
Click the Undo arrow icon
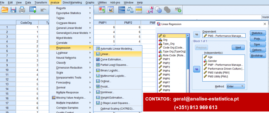click(44, 10)
